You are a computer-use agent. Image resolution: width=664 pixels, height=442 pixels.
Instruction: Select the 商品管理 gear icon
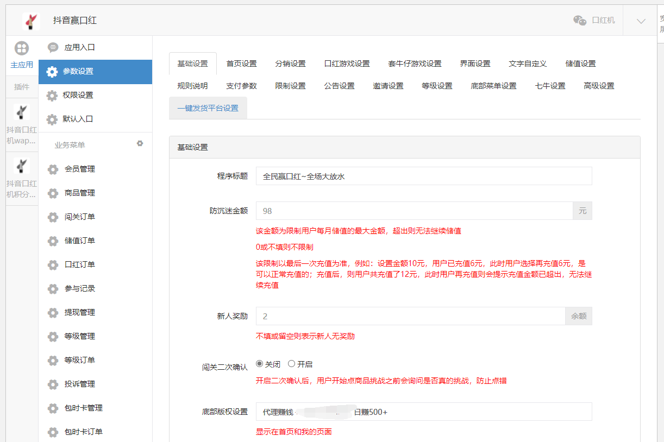(52, 193)
